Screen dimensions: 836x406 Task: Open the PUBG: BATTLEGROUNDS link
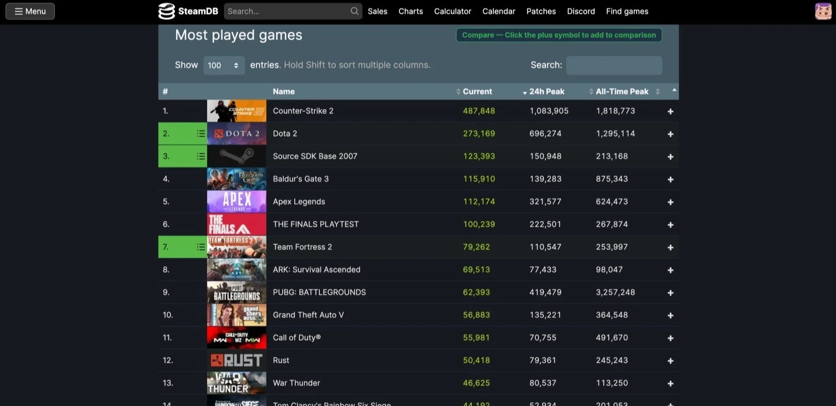[319, 292]
